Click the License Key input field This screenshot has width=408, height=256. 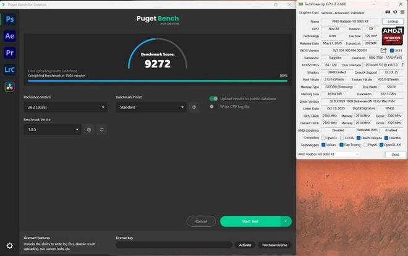(x=174, y=245)
